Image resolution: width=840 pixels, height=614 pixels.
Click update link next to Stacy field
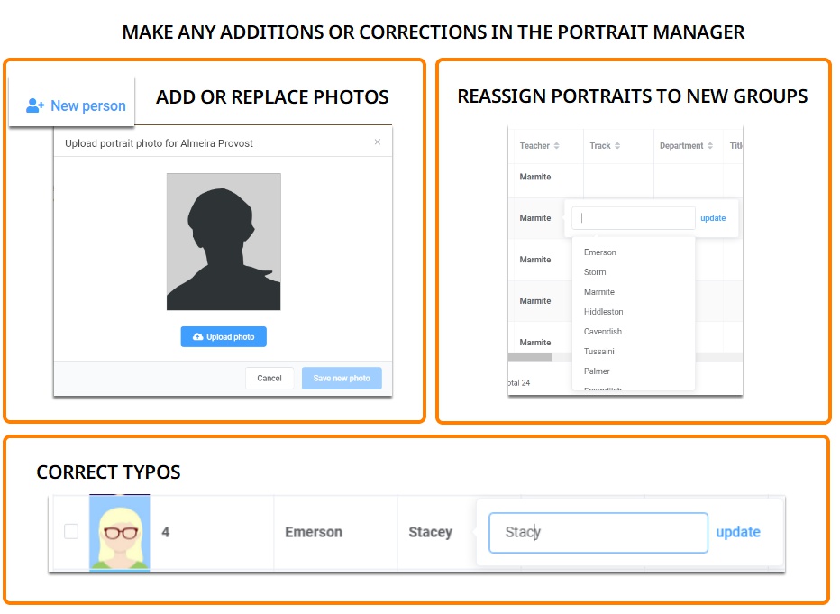point(738,533)
